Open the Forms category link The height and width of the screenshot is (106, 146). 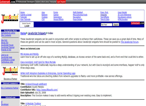[56, 12]
